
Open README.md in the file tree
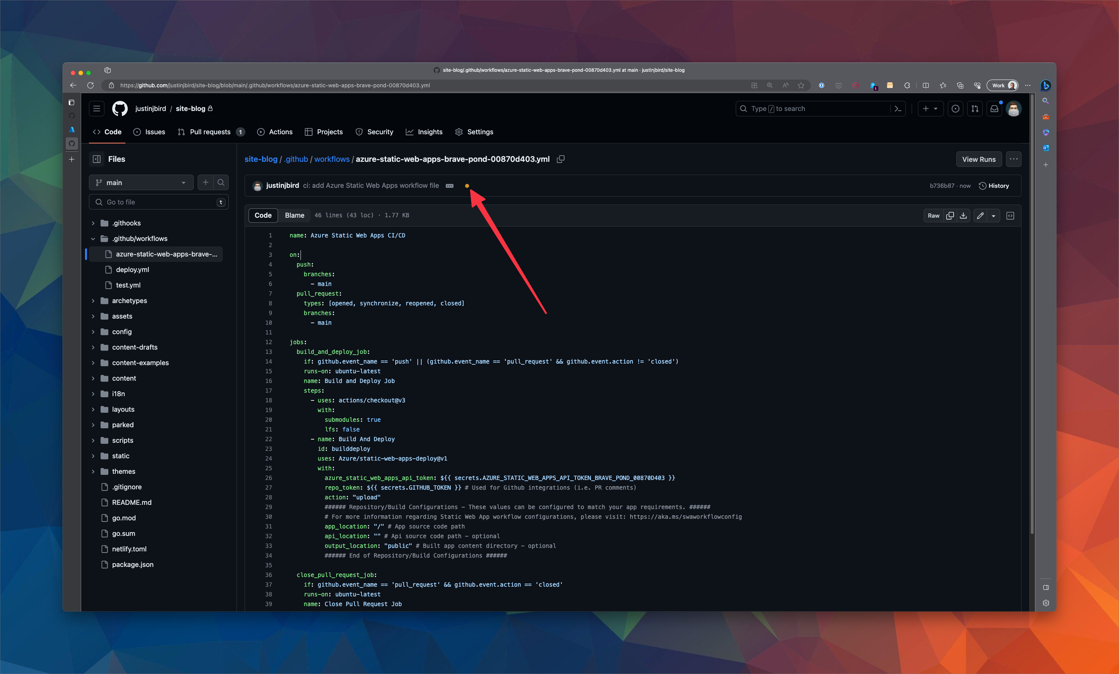(132, 502)
